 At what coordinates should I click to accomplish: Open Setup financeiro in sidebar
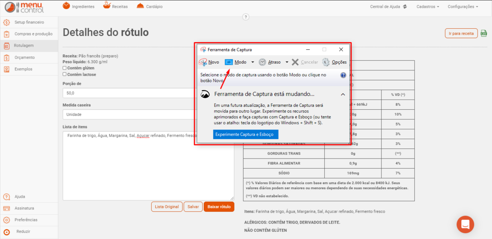point(29,22)
